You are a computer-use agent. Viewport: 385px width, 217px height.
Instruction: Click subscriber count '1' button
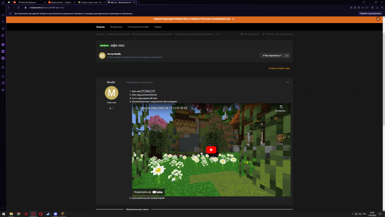[286, 56]
